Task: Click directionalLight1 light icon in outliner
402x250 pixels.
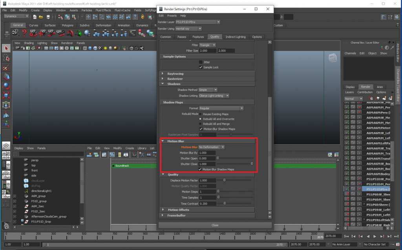Action: (26, 191)
